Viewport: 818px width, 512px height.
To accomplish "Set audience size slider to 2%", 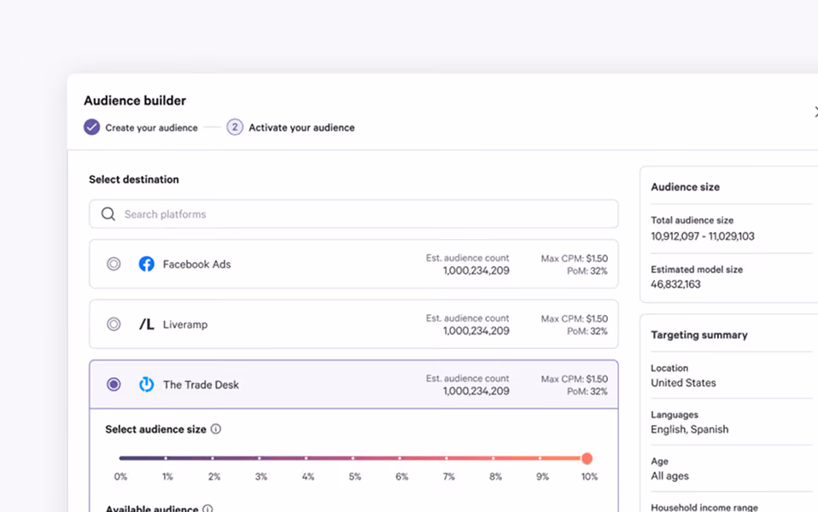I will tap(213, 458).
